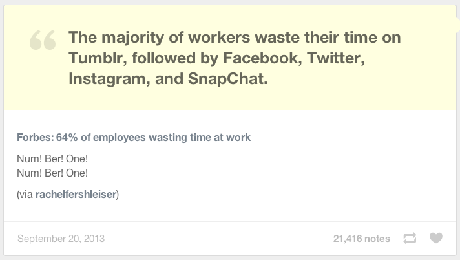The width and height of the screenshot is (460, 260).
Task: Click the first "Num! Ber! One!" line
Action: (x=52, y=158)
